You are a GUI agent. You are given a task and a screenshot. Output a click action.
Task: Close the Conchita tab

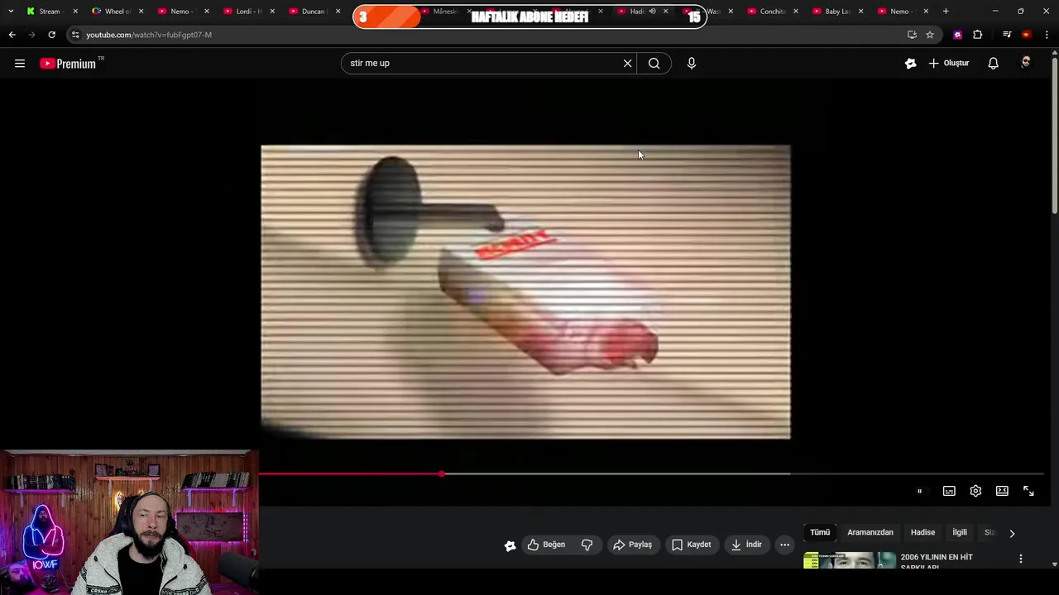tap(796, 12)
